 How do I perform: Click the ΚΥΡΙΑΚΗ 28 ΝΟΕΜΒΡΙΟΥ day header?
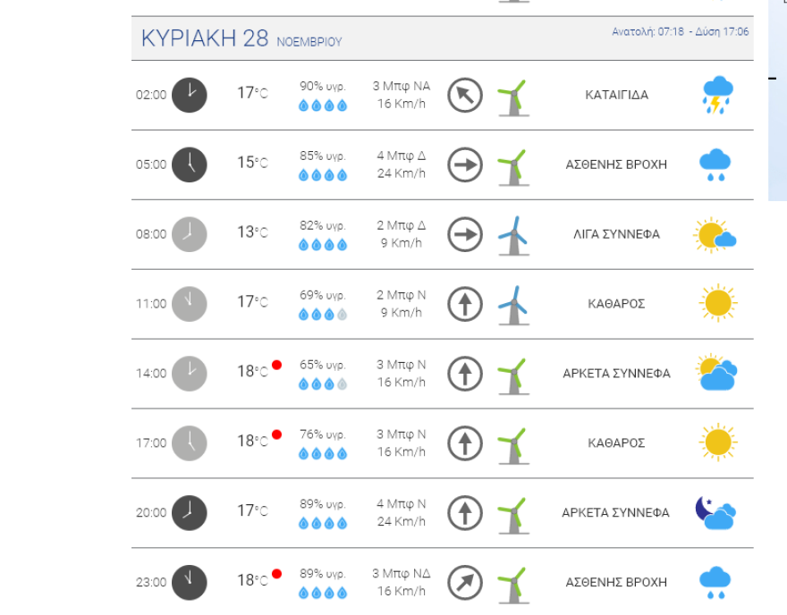coord(241,39)
